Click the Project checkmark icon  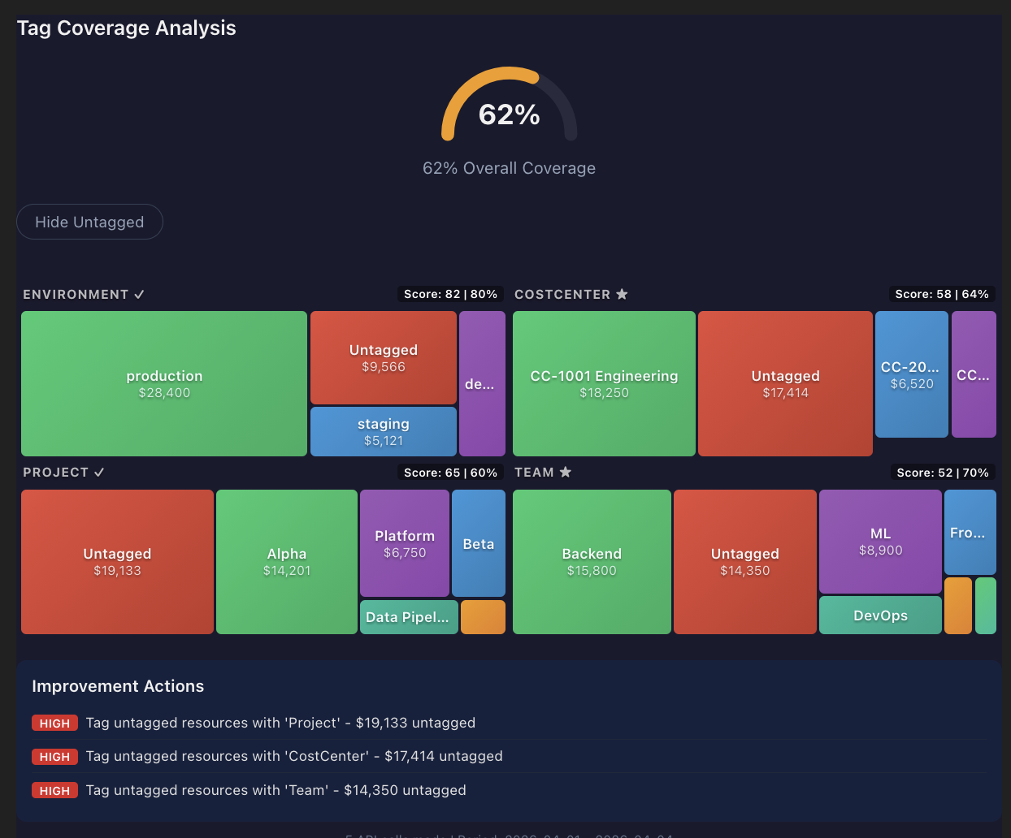point(99,473)
